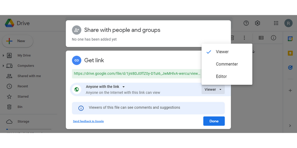Viewport: 297px width, 148px height.
Task: Click No one has been added yet text
Action: [94, 39]
